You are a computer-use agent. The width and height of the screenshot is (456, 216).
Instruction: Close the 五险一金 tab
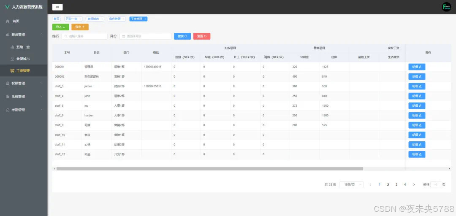[80, 19]
